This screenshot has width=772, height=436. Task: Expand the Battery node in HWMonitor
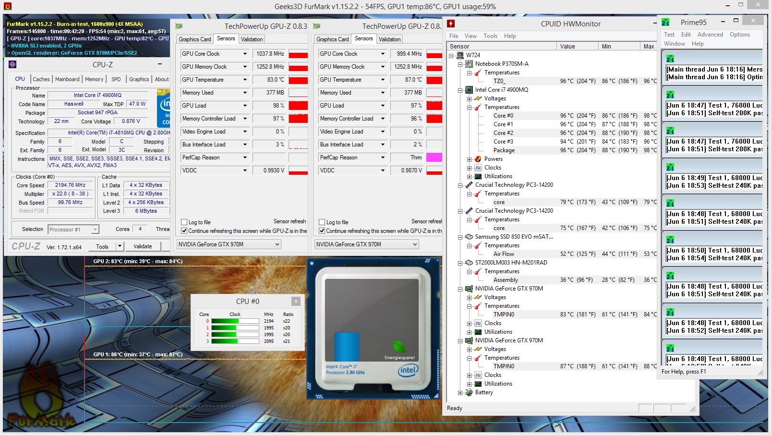point(460,392)
